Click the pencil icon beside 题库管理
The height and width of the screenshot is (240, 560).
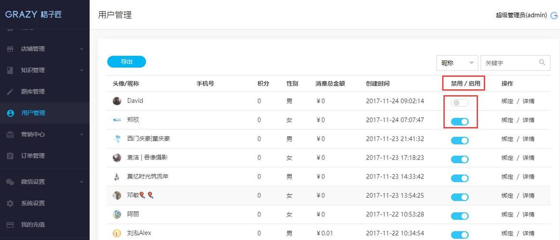(x=10, y=92)
